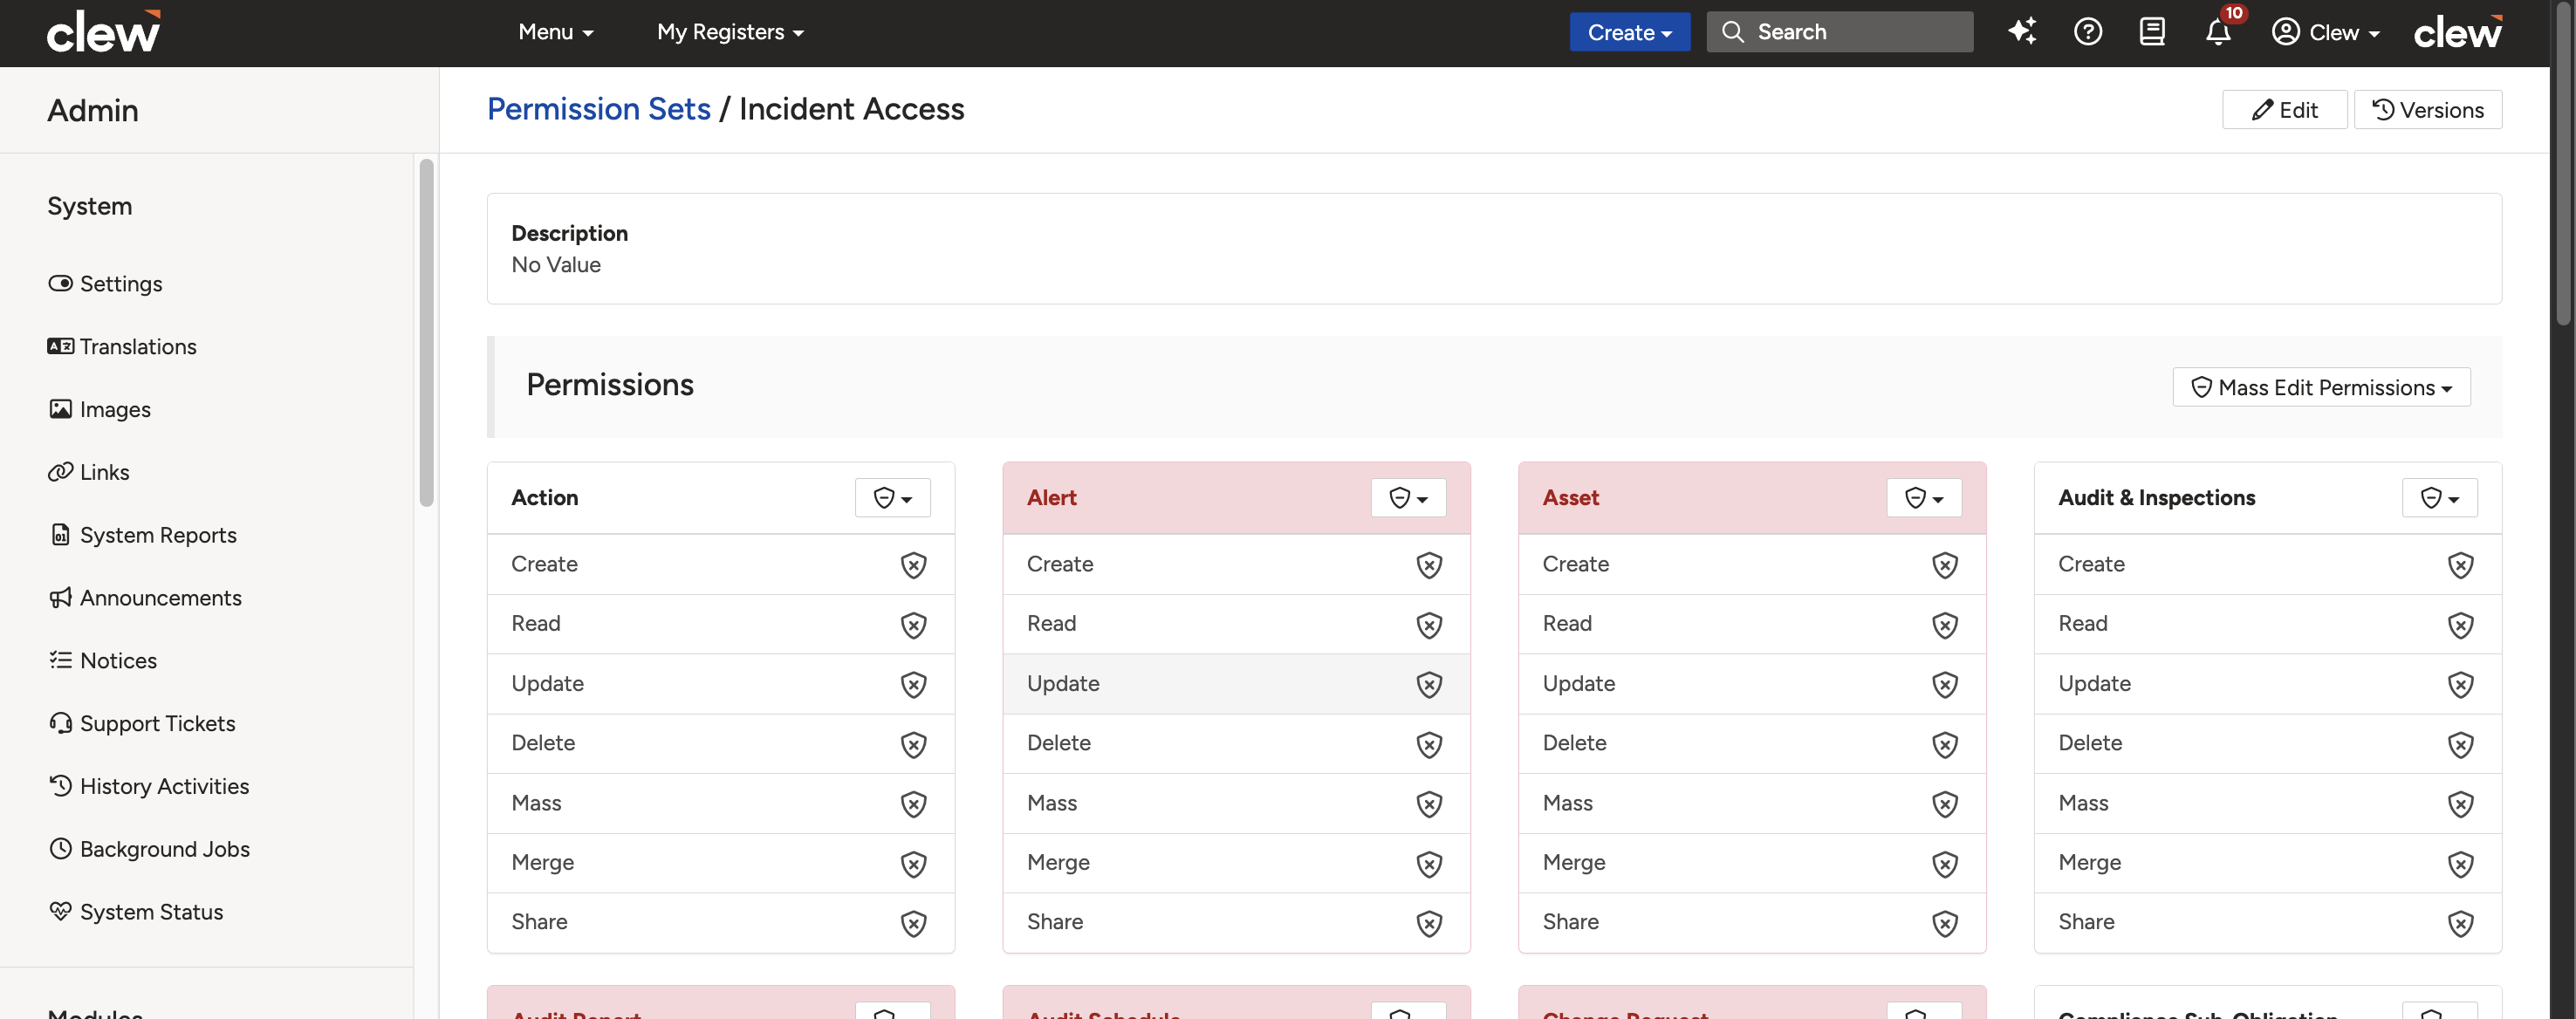Open the Clew user account dropdown
The width and height of the screenshot is (2576, 1019).
2325,32
